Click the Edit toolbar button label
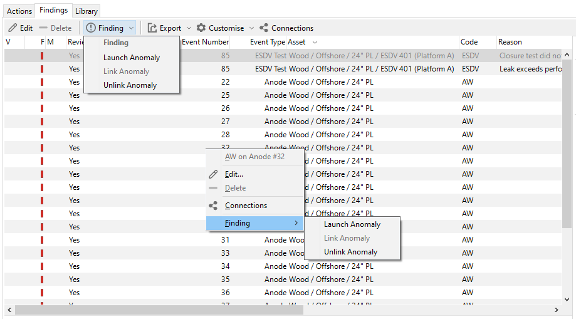This screenshot has height=319, width=576. pyautogui.click(x=26, y=28)
